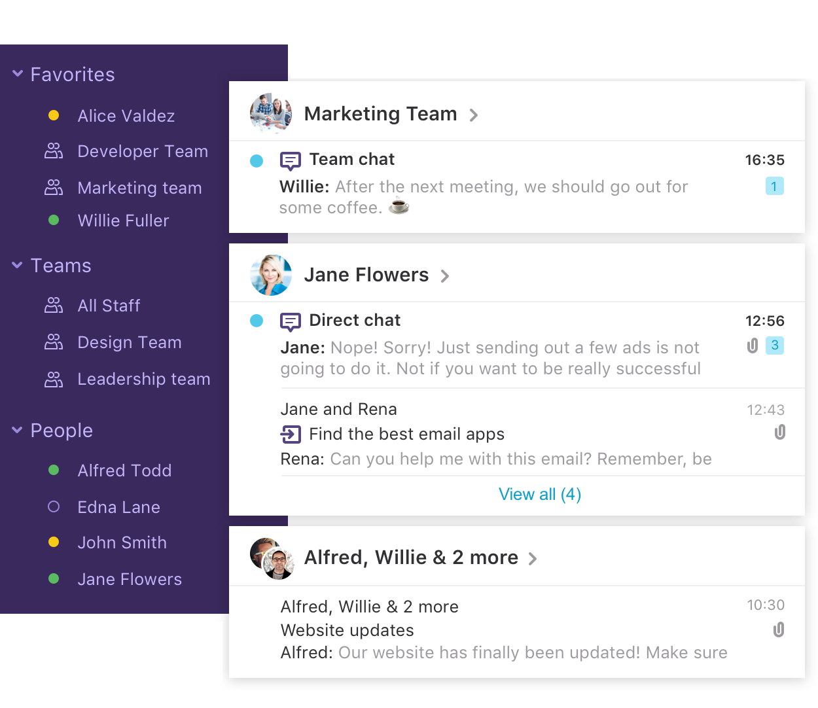Click the paperclip icon on the Website updates thread
The width and height of the screenshot is (818, 708).
[778, 629]
